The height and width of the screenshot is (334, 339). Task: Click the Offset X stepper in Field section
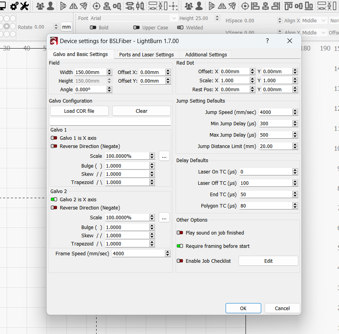pyautogui.click(x=168, y=72)
